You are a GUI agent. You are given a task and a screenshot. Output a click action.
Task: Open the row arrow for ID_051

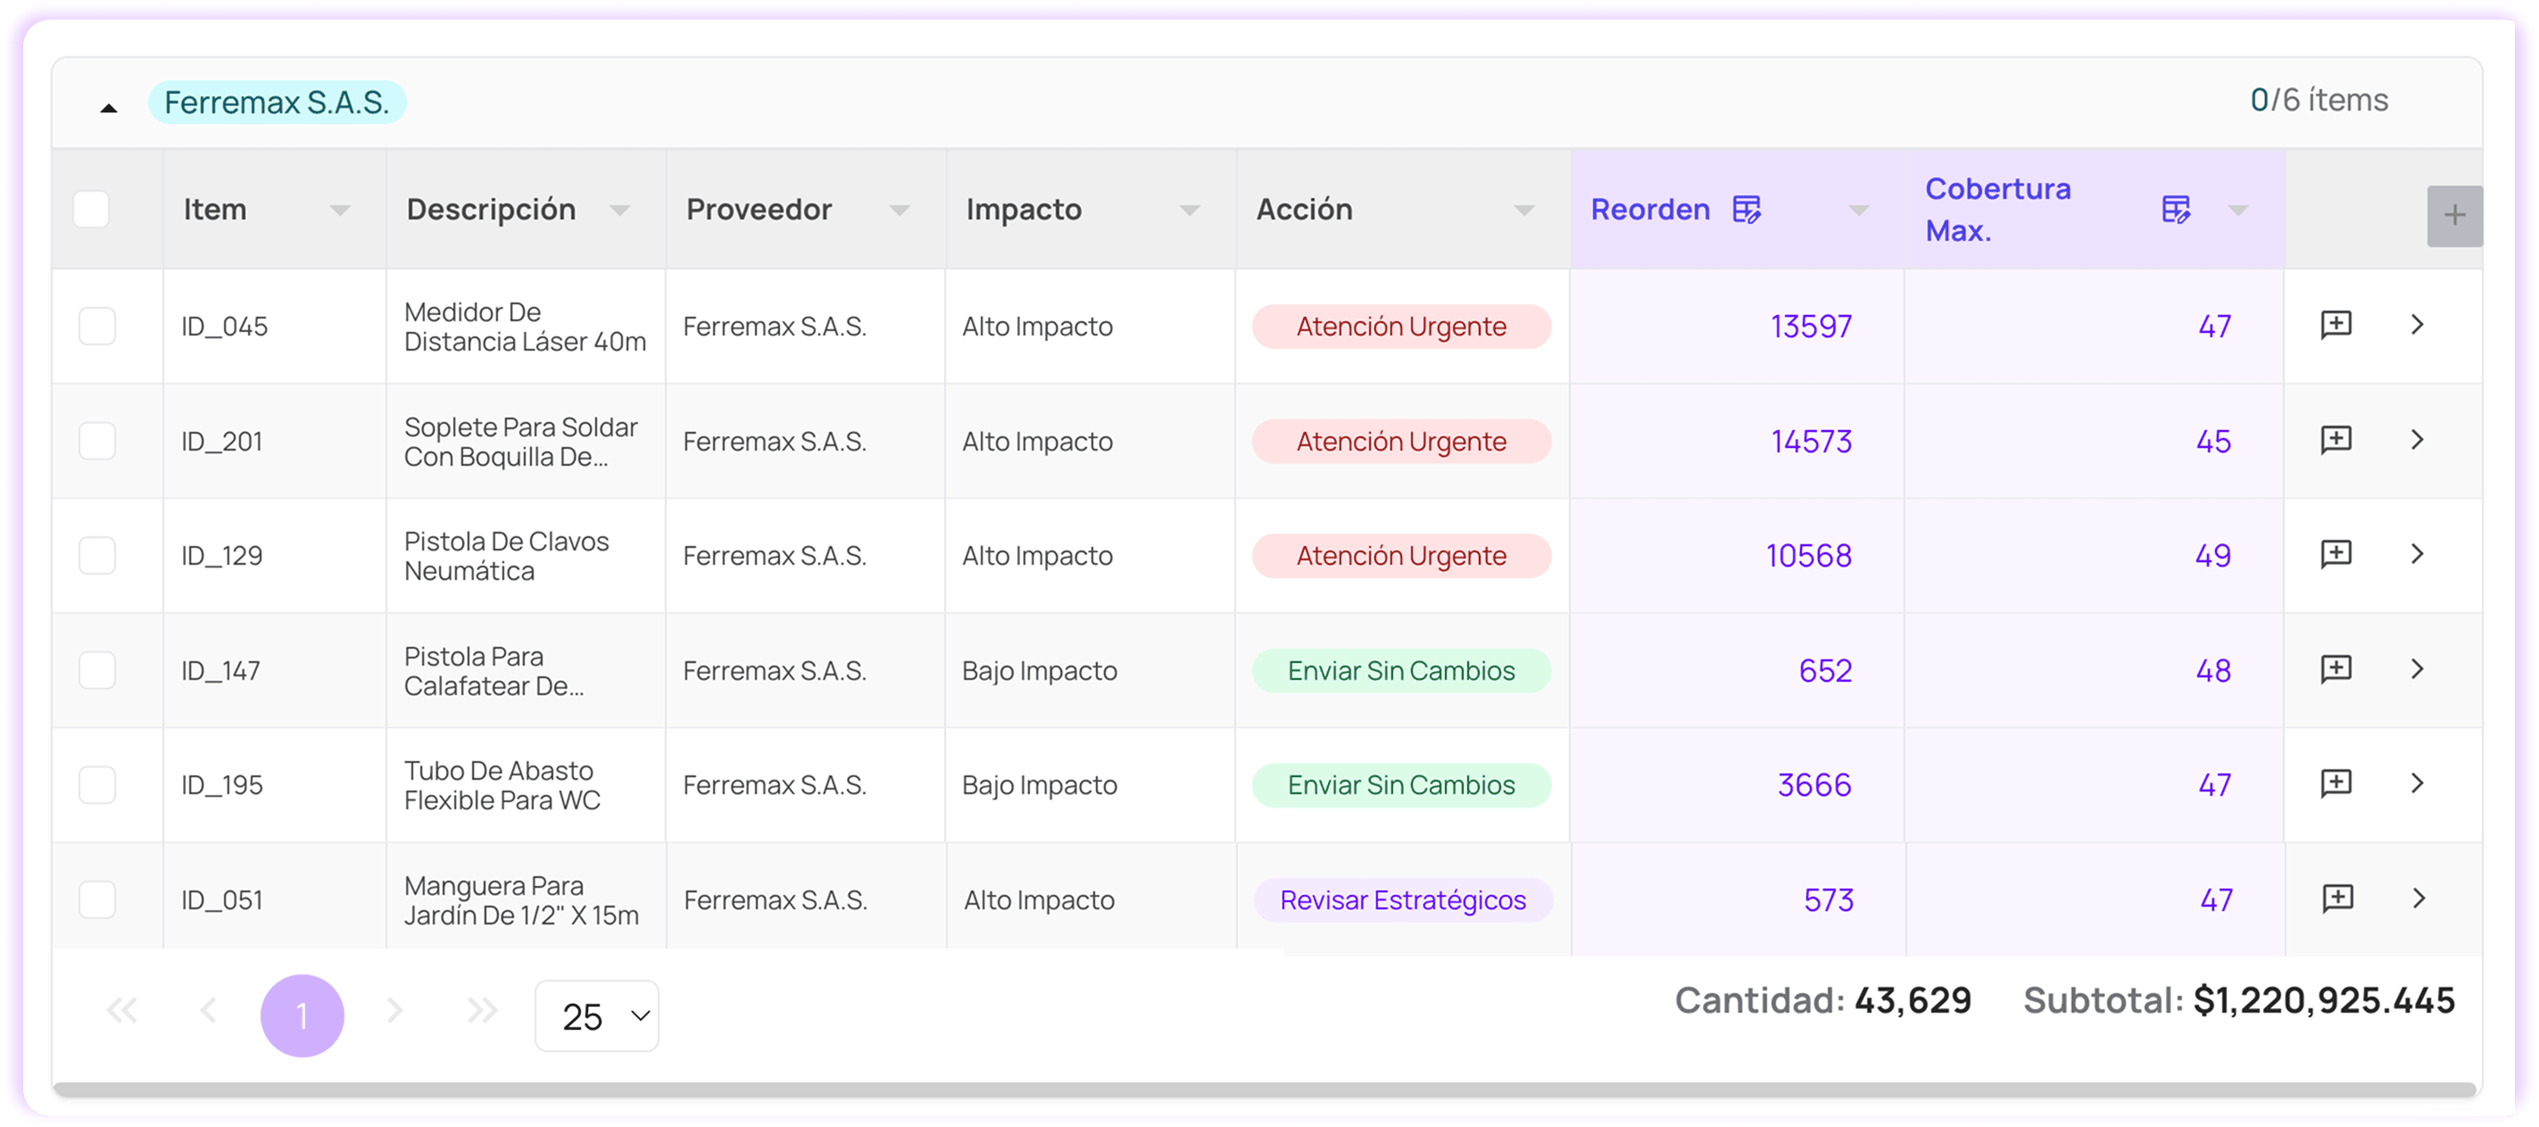2418,899
